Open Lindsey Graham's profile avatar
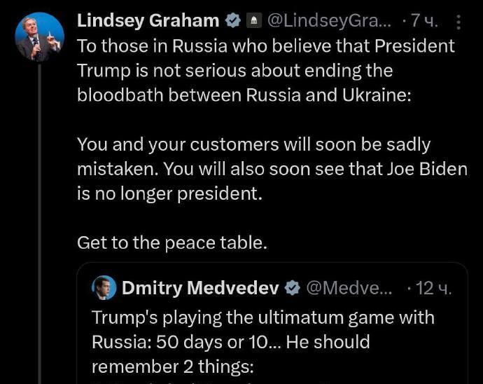 tap(39, 37)
